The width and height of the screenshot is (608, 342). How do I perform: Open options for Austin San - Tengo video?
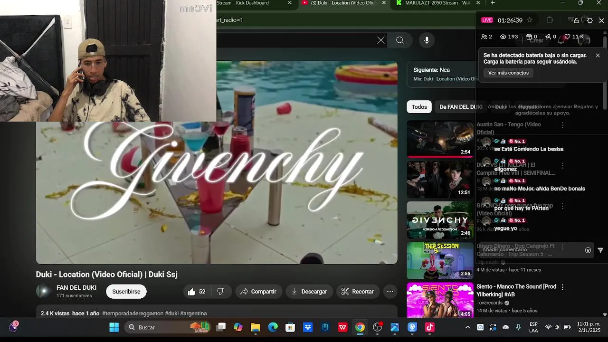(563, 125)
